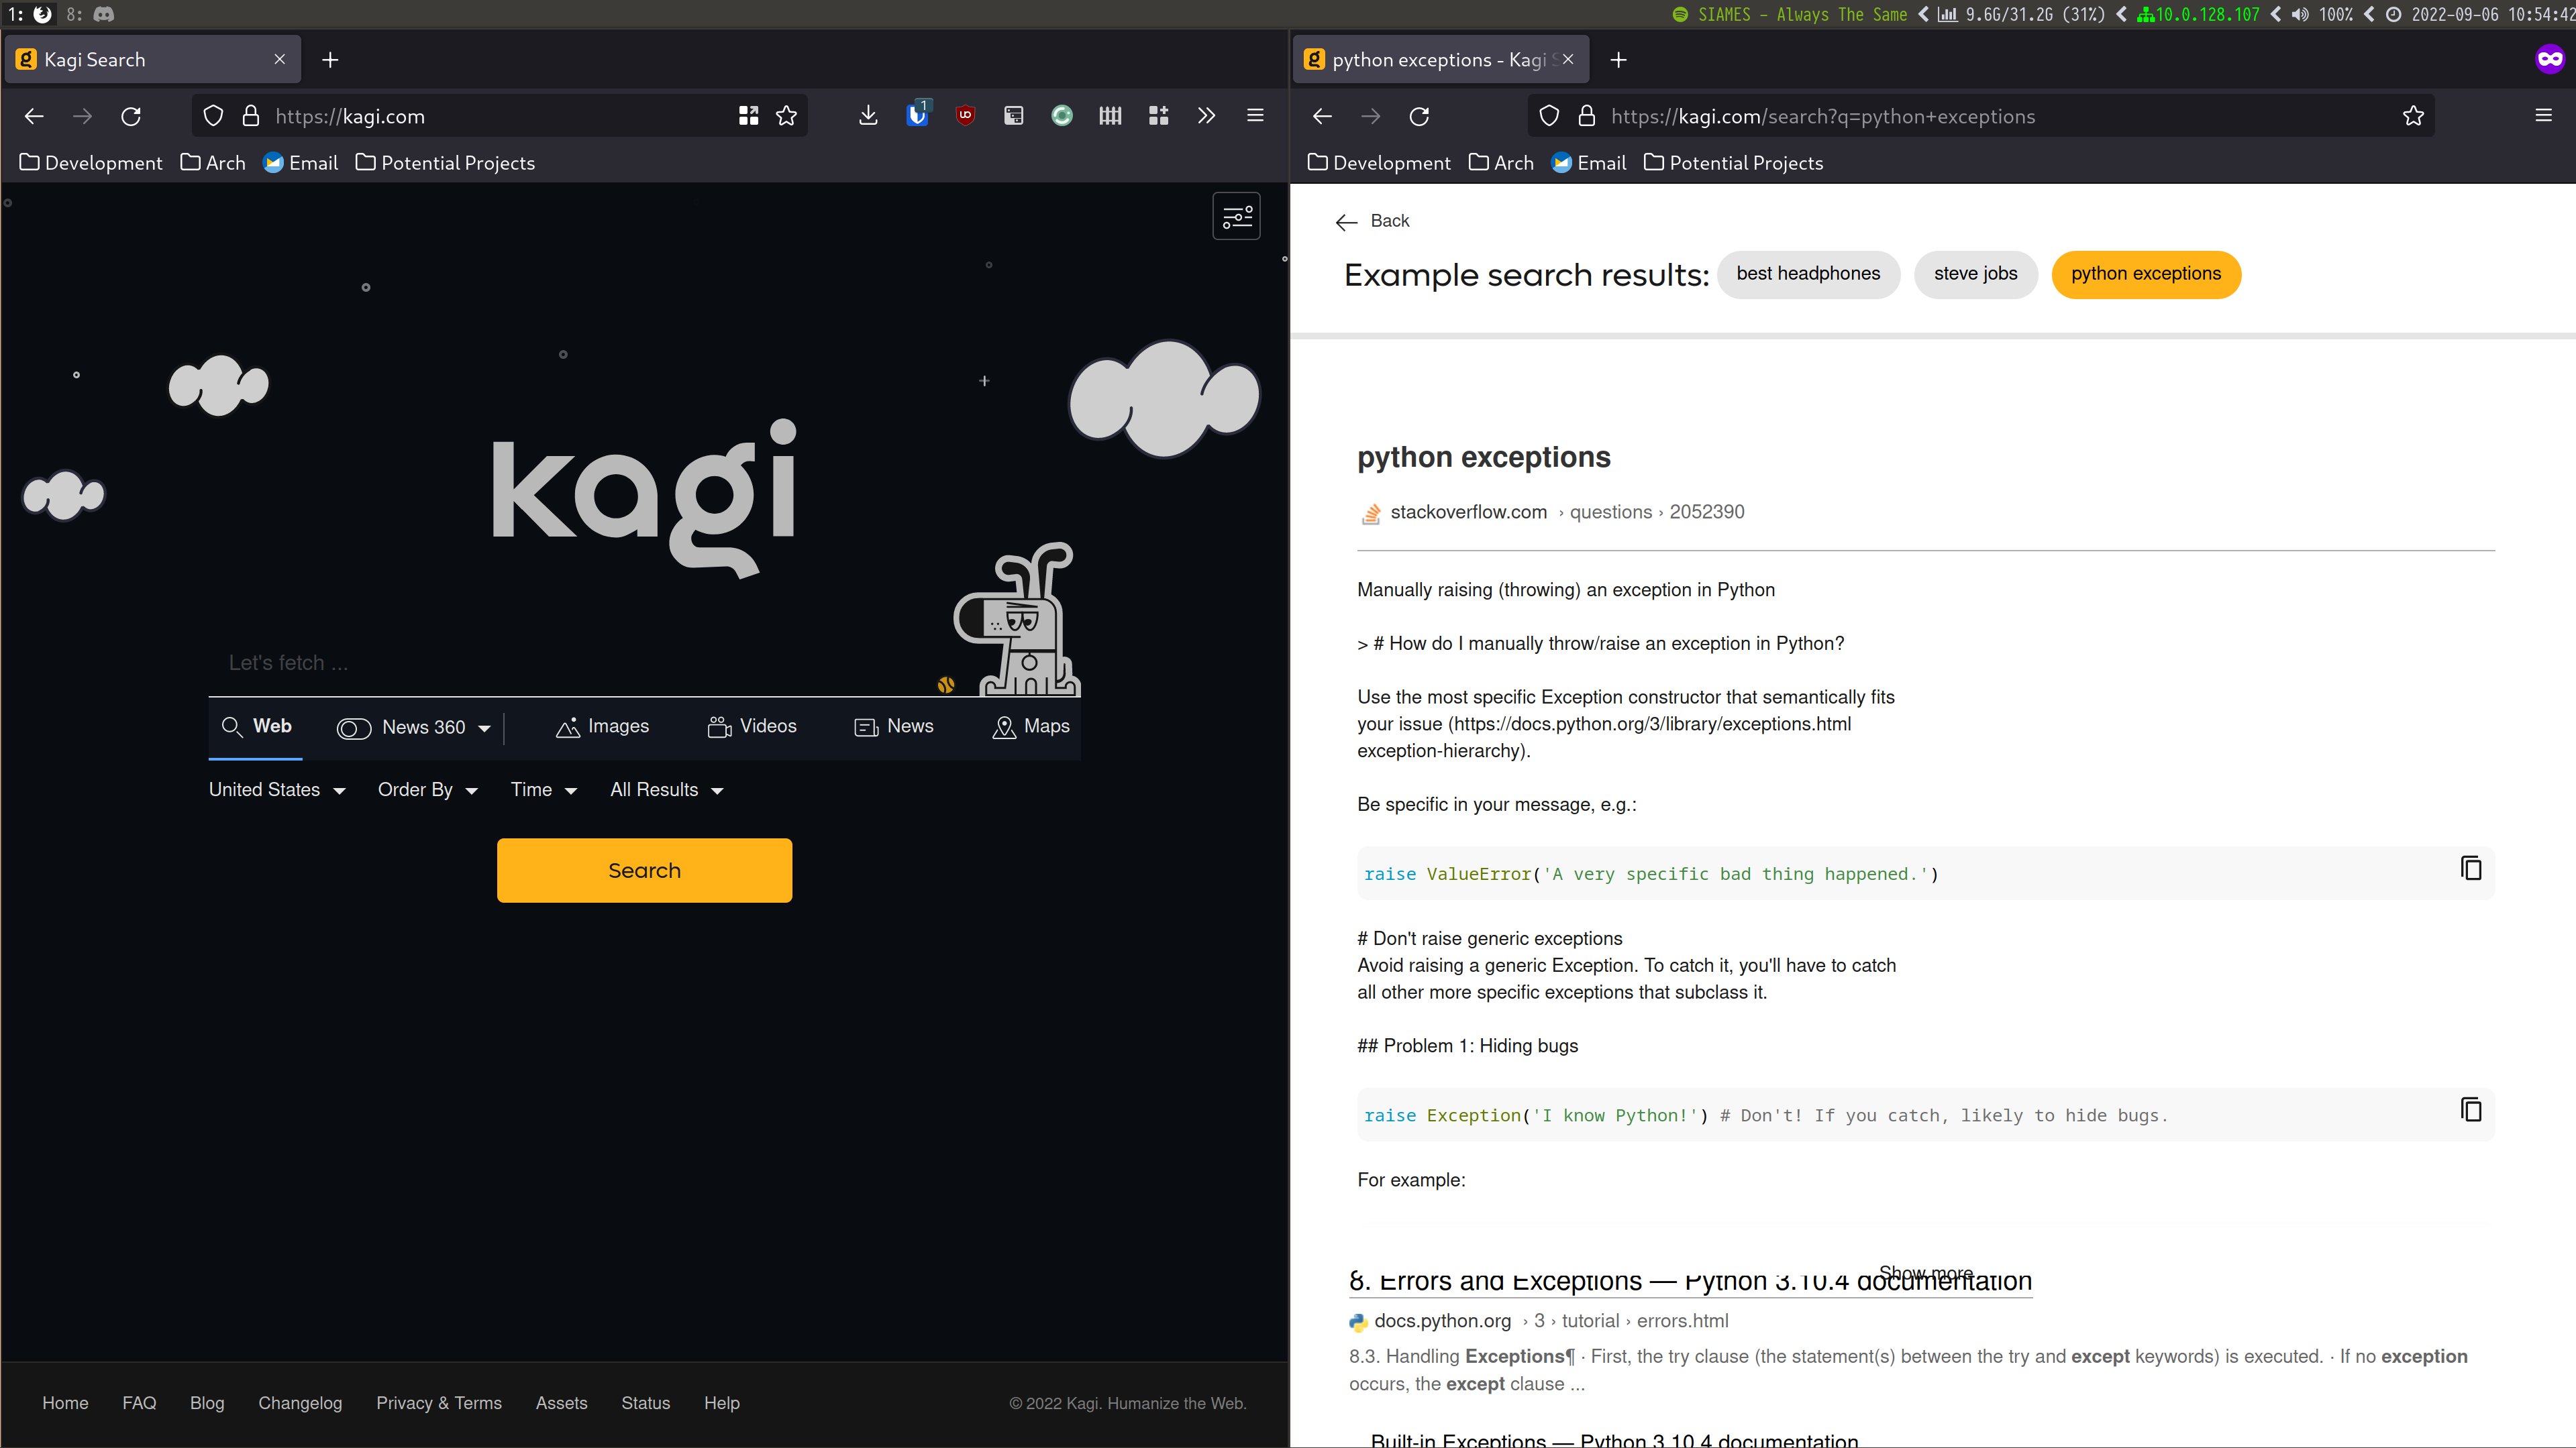Expand the Time filter dropdown
Screen dimensions: 2576x1448
tap(543, 791)
